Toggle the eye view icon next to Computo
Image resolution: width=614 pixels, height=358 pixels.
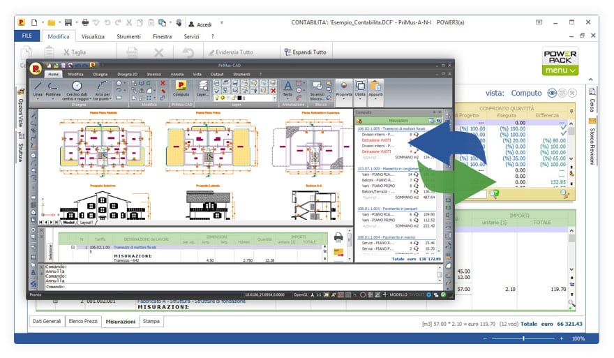tap(552, 94)
